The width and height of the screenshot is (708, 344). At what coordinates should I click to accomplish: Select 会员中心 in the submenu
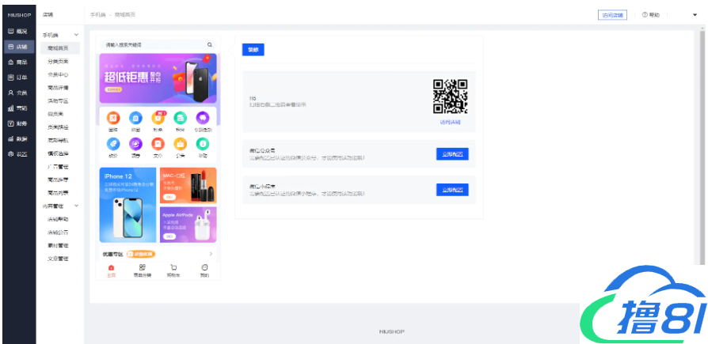(58, 74)
